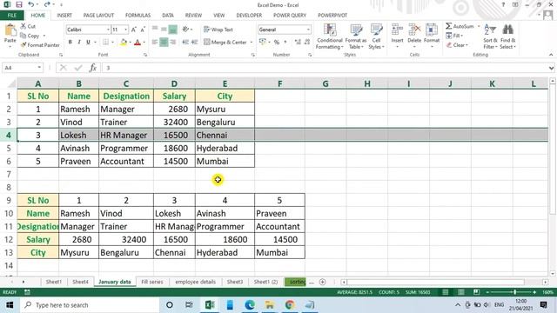Open the font name Calibri dropdown
The width and height of the screenshot is (557, 313).
coord(108,30)
